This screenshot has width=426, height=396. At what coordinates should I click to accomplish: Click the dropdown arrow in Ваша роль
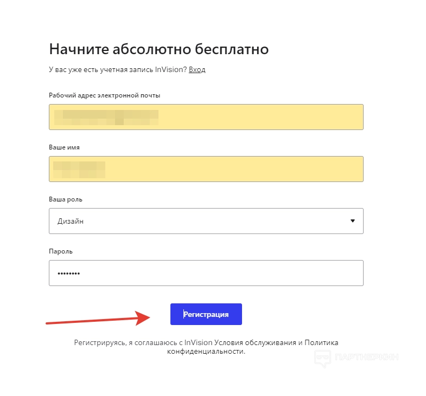point(353,221)
